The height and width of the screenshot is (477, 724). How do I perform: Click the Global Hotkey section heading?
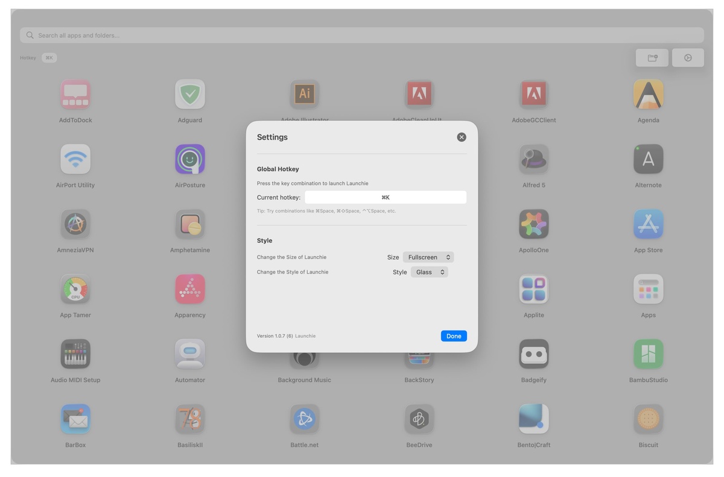(x=278, y=169)
